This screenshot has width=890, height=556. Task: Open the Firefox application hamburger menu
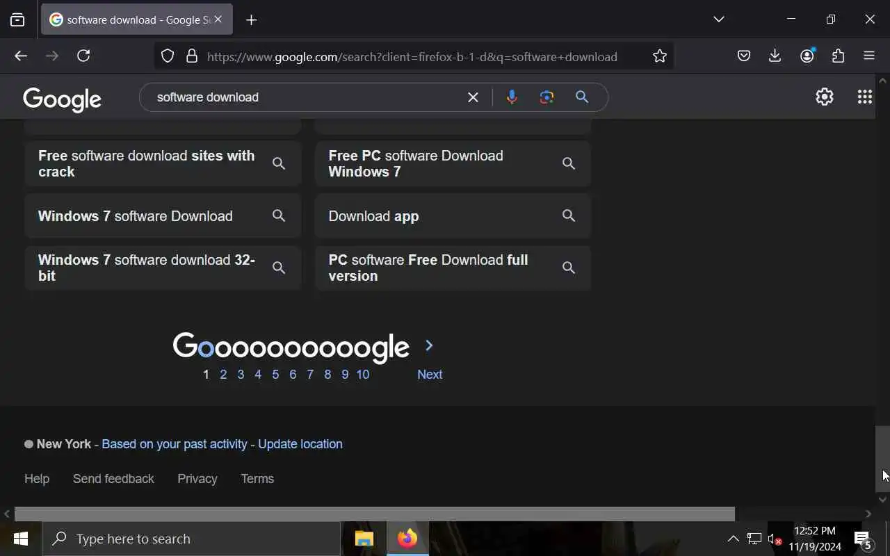[869, 56]
